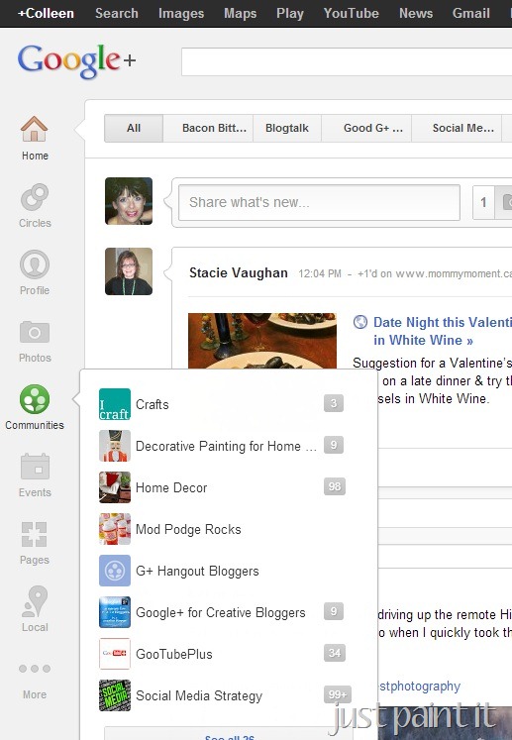This screenshot has height=740, width=512.
Task: Click Colleen's profile photo thumbnail
Action: pyautogui.click(x=129, y=200)
